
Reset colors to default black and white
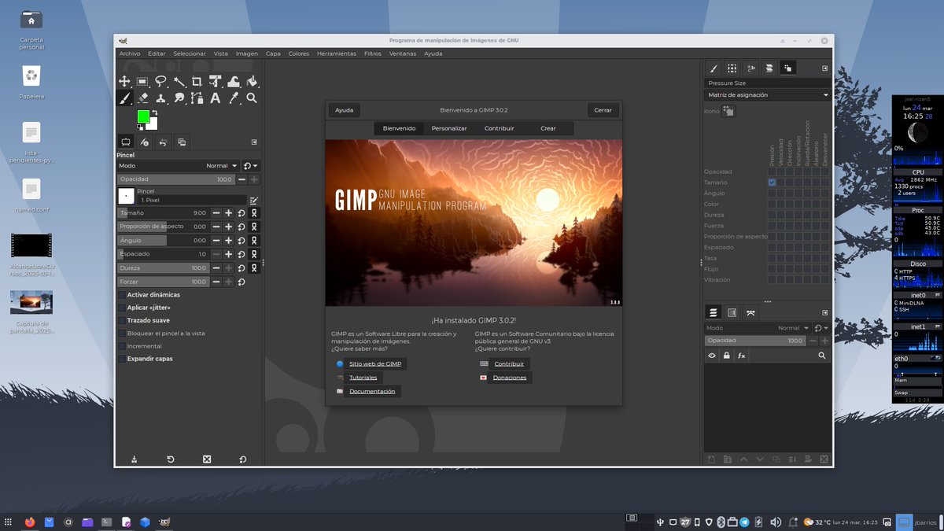140,127
